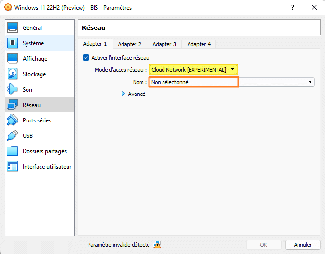Click the Réseau page heading
This screenshot has height=254, width=325.
tap(94, 27)
